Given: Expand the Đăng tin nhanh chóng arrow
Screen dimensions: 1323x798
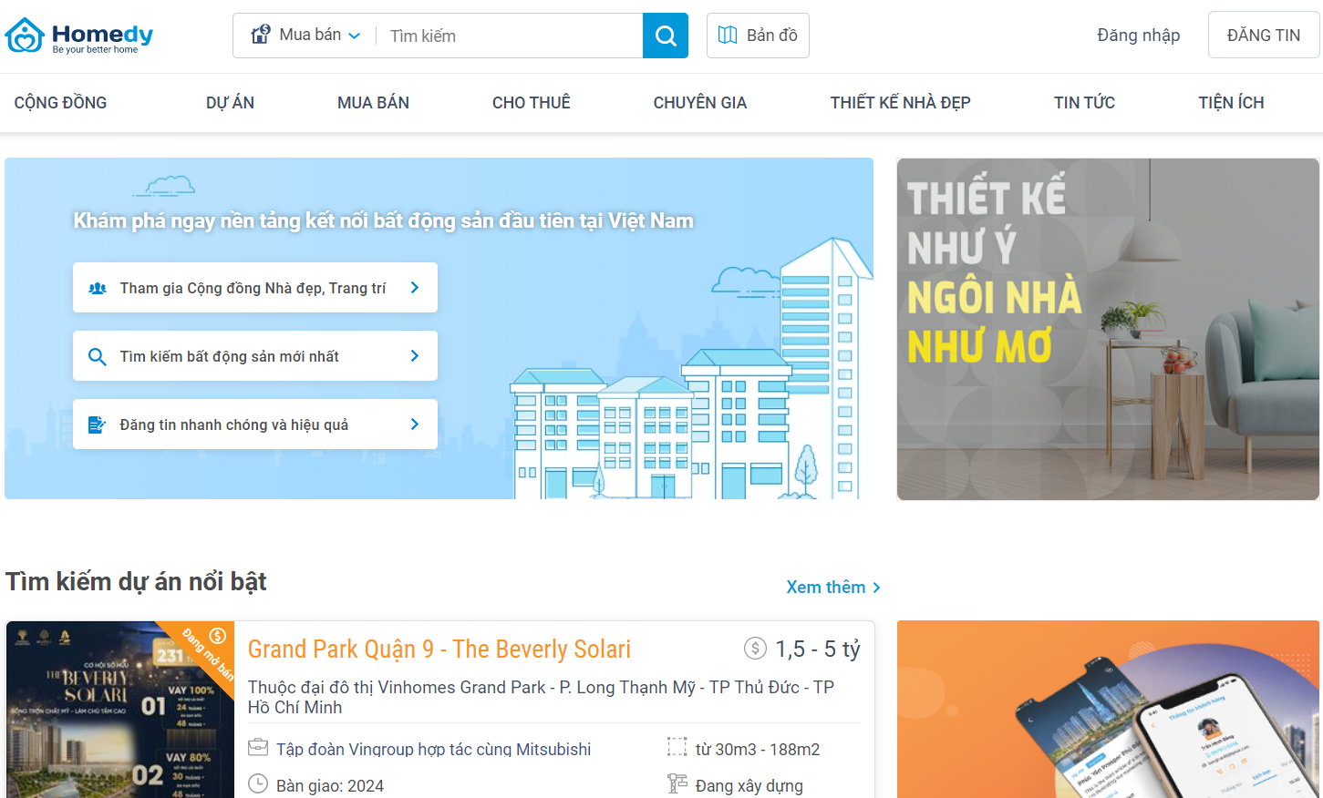Looking at the screenshot, I should [x=415, y=425].
